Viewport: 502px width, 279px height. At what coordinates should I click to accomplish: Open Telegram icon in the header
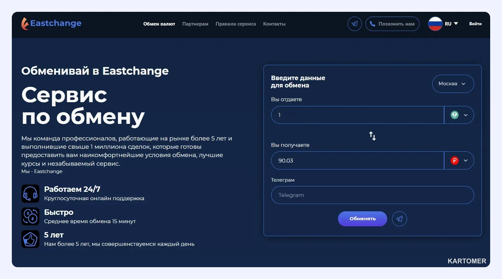coord(355,24)
